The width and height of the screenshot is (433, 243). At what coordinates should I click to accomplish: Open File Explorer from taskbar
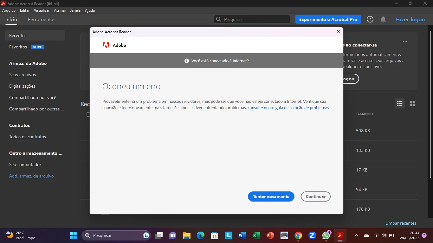[186, 235]
